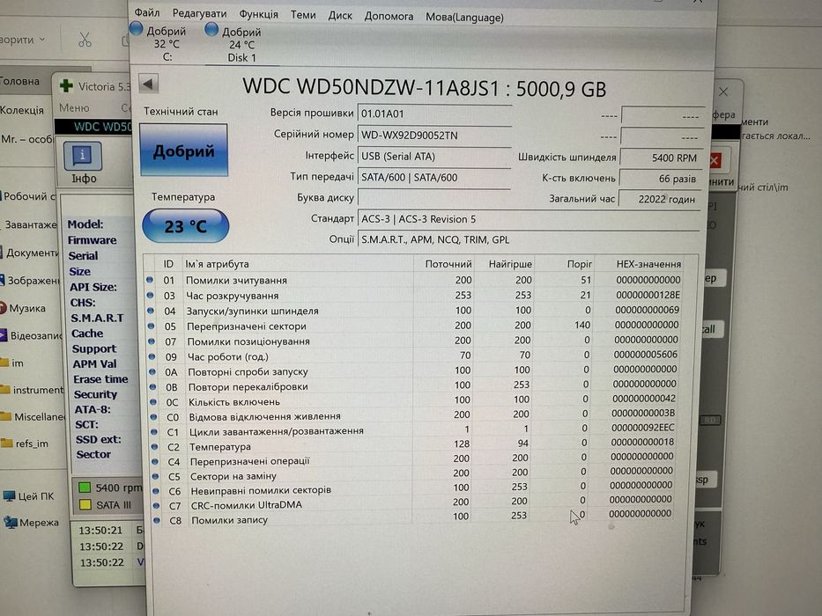Click the interface field USB (Serial ATA)
822x616 pixels.
click(434, 156)
